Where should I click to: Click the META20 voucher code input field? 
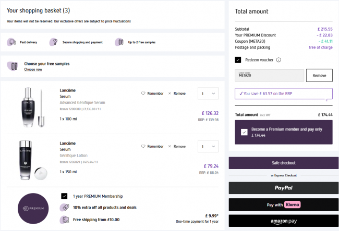click(x=270, y=75)
